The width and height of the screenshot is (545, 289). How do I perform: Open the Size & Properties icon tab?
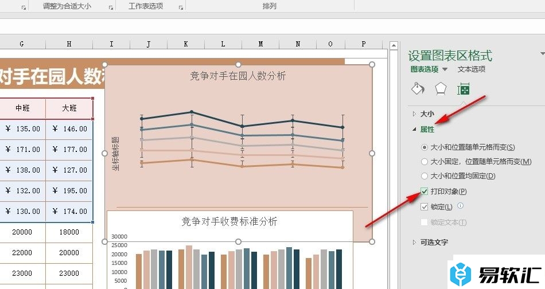click(x=464, y=89)
